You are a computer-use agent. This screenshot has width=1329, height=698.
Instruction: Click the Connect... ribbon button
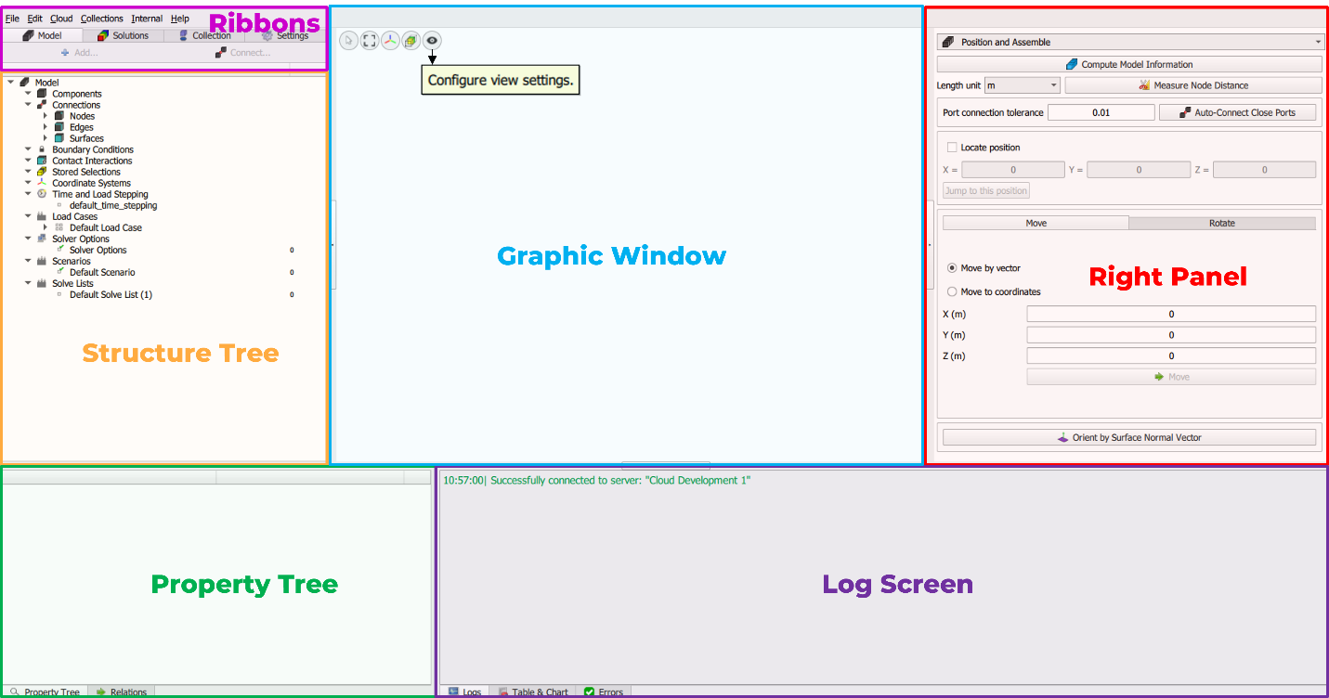(243, 53)
